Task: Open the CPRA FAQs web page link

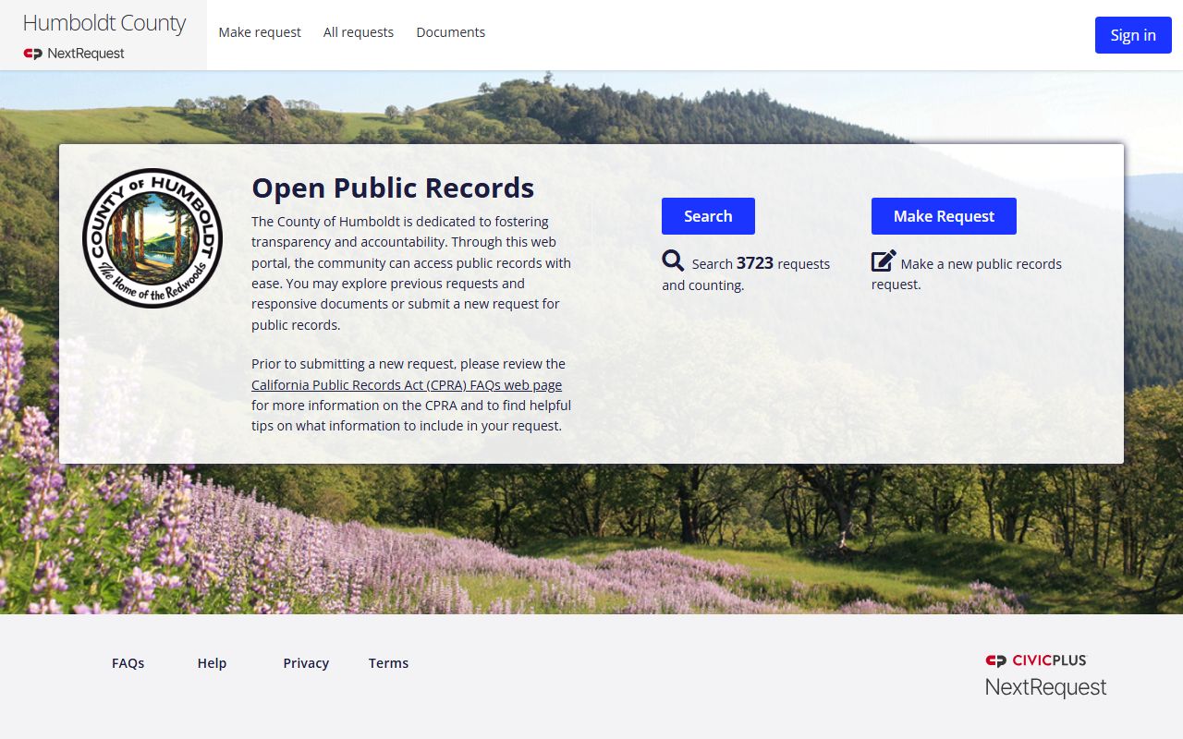Action: pyautogui.click(x=407, y=385)
